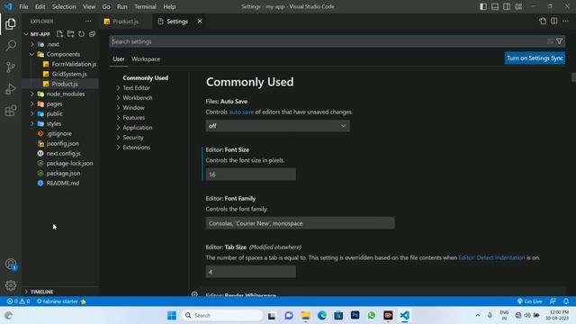Open package.json file
Image resolution: width=576 pixels, height=324 pixels.
click(63, 173)
